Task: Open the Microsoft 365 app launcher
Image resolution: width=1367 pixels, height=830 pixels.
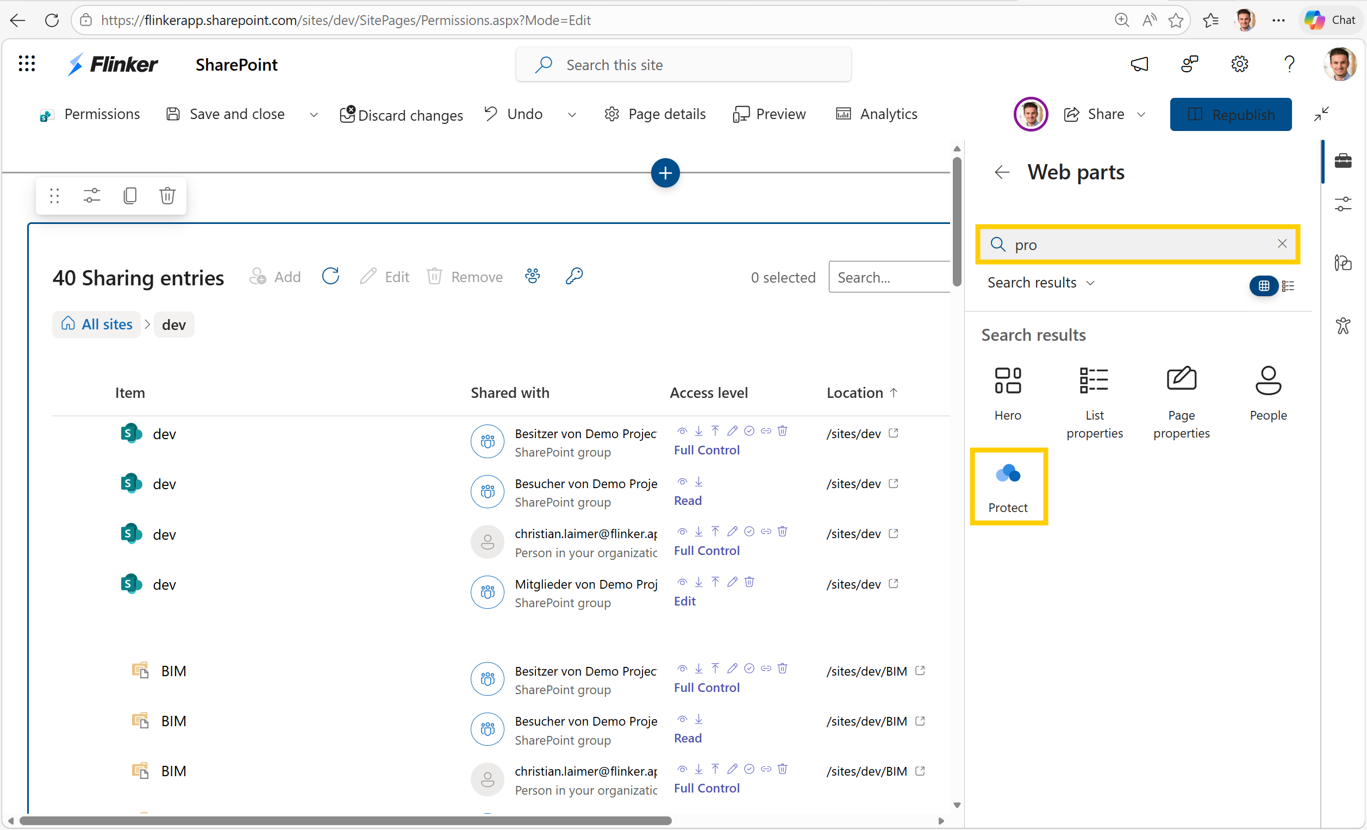Action: click(x=26, y=64)
